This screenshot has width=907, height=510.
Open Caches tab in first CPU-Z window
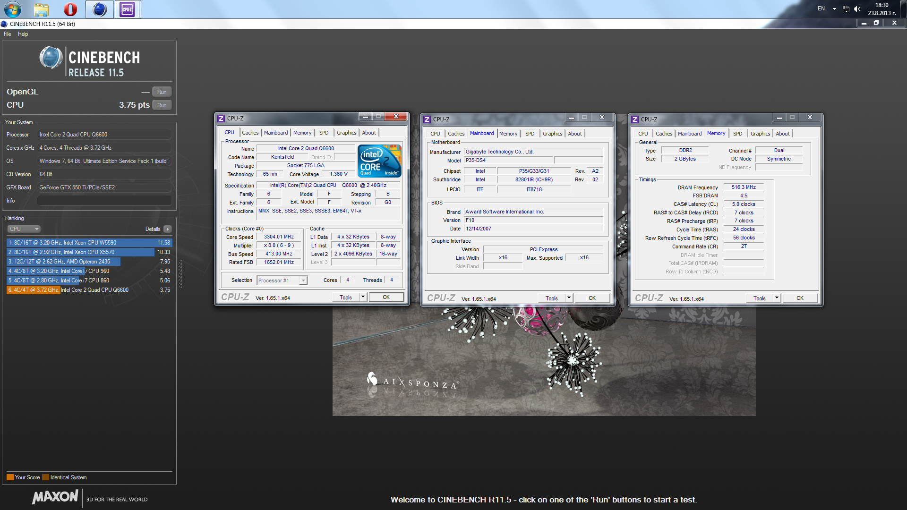click(x=250, y=133)
